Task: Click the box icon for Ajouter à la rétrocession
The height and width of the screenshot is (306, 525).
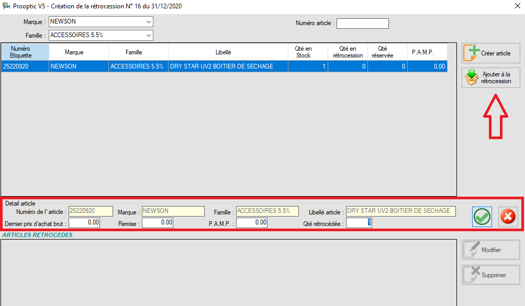Action: coord(472,77)
